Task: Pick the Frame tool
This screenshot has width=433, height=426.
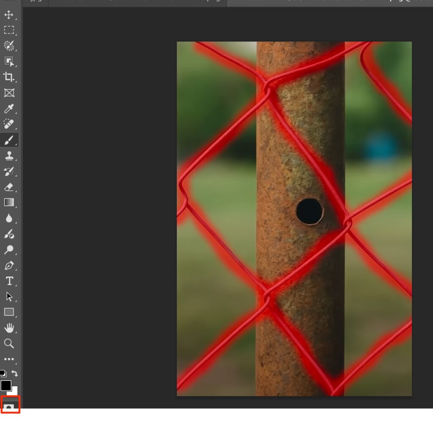Action: pos(8,93)
